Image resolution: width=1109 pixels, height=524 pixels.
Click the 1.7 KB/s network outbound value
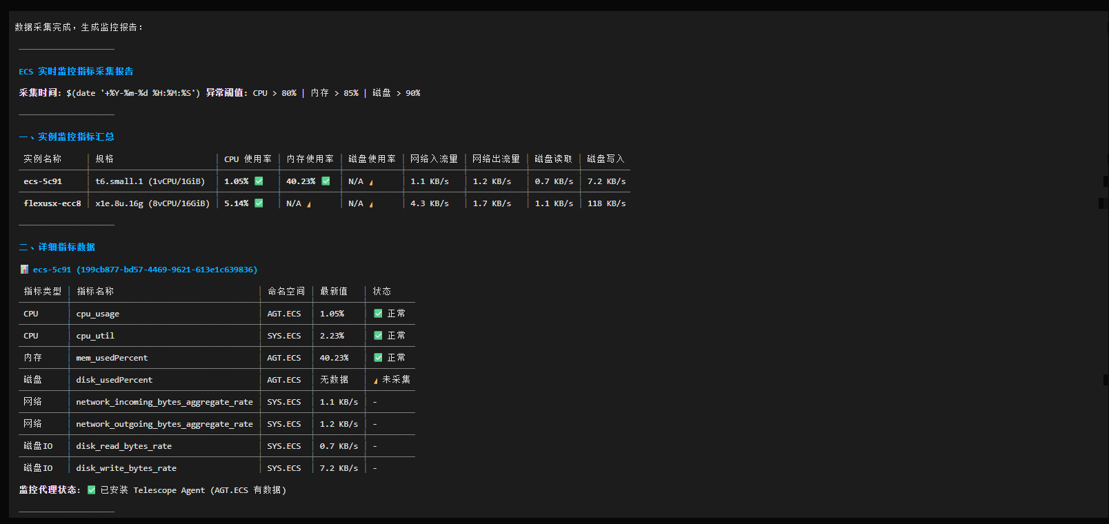492,203
